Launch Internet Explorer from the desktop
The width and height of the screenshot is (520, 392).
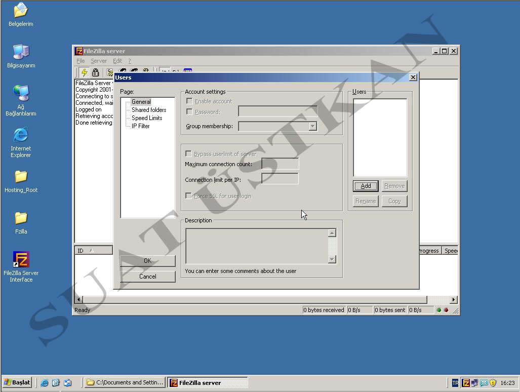coord(21,142)
